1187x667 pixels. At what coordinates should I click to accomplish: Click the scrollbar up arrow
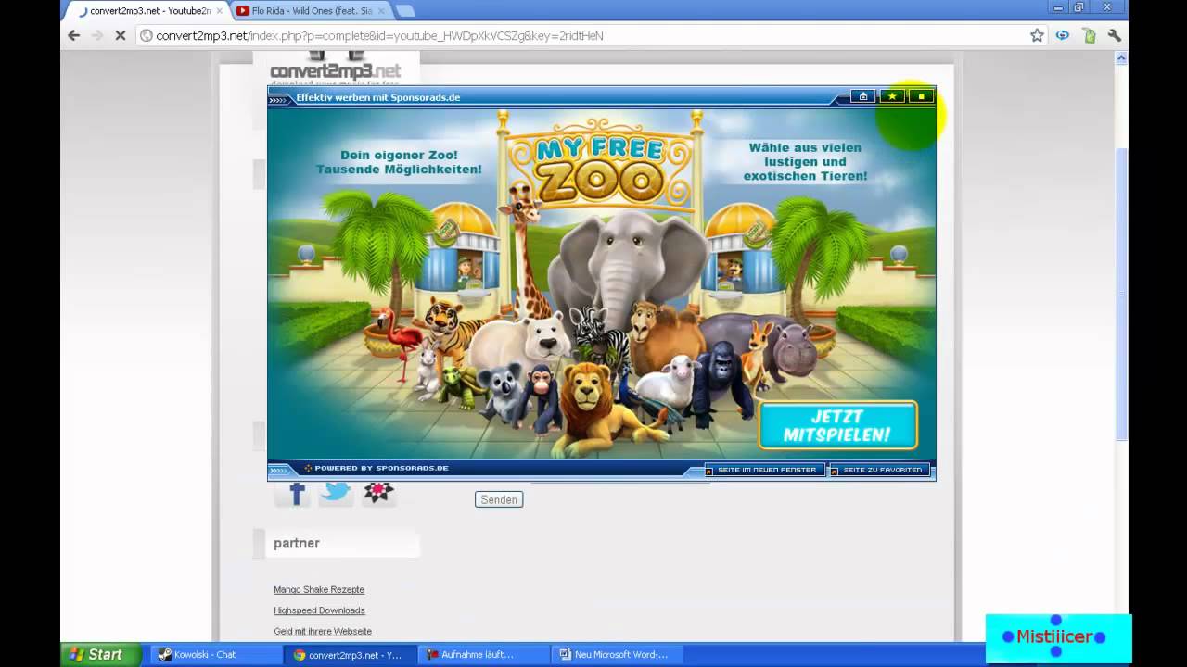tap(1120, 58)
